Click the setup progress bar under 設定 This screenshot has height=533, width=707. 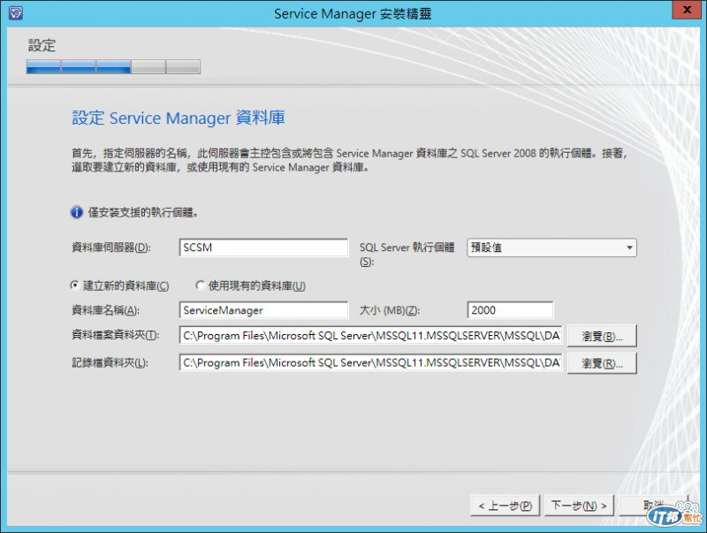(x=113, y=67)
